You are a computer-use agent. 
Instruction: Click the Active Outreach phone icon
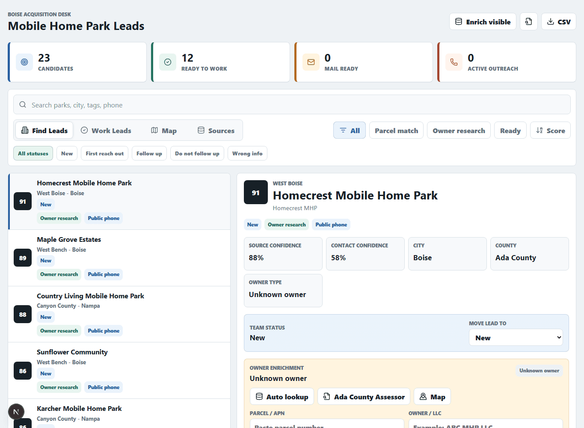(x=454, y=62)
